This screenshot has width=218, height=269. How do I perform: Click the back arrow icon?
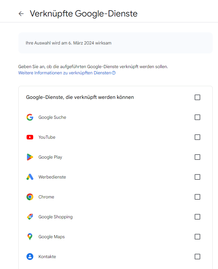tap(21, 14)
